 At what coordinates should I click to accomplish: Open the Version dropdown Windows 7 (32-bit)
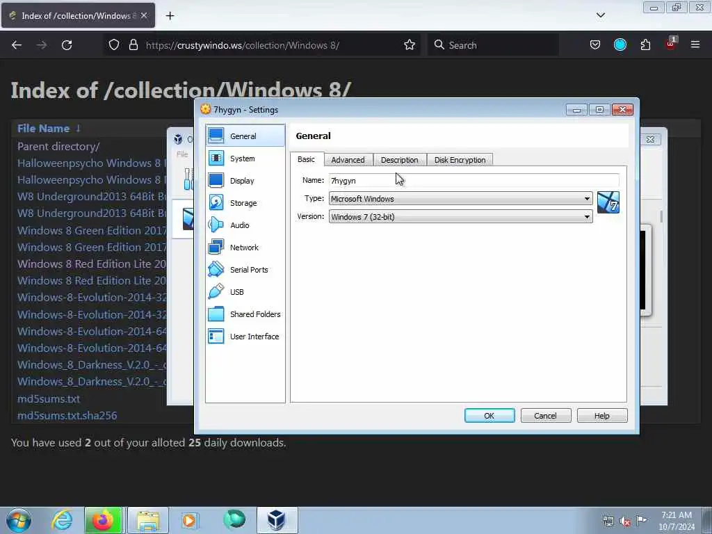pyautogui.click(x=460, y=217)
